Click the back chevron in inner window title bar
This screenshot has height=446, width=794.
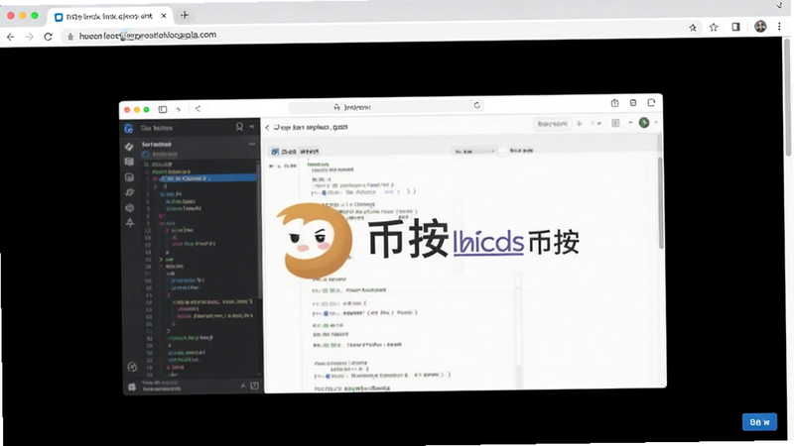coord(198,109)
